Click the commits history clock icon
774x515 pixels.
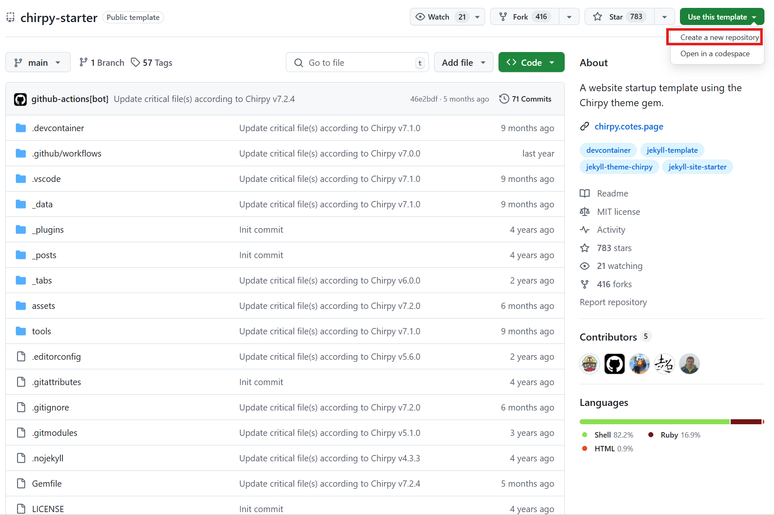(x=504, y=99)
